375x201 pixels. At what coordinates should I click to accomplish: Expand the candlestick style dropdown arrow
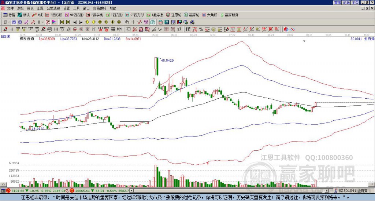(43, 22)
